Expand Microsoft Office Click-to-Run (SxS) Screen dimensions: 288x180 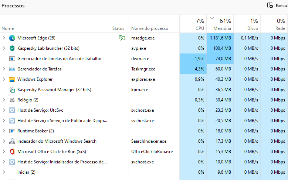point(4,152)
